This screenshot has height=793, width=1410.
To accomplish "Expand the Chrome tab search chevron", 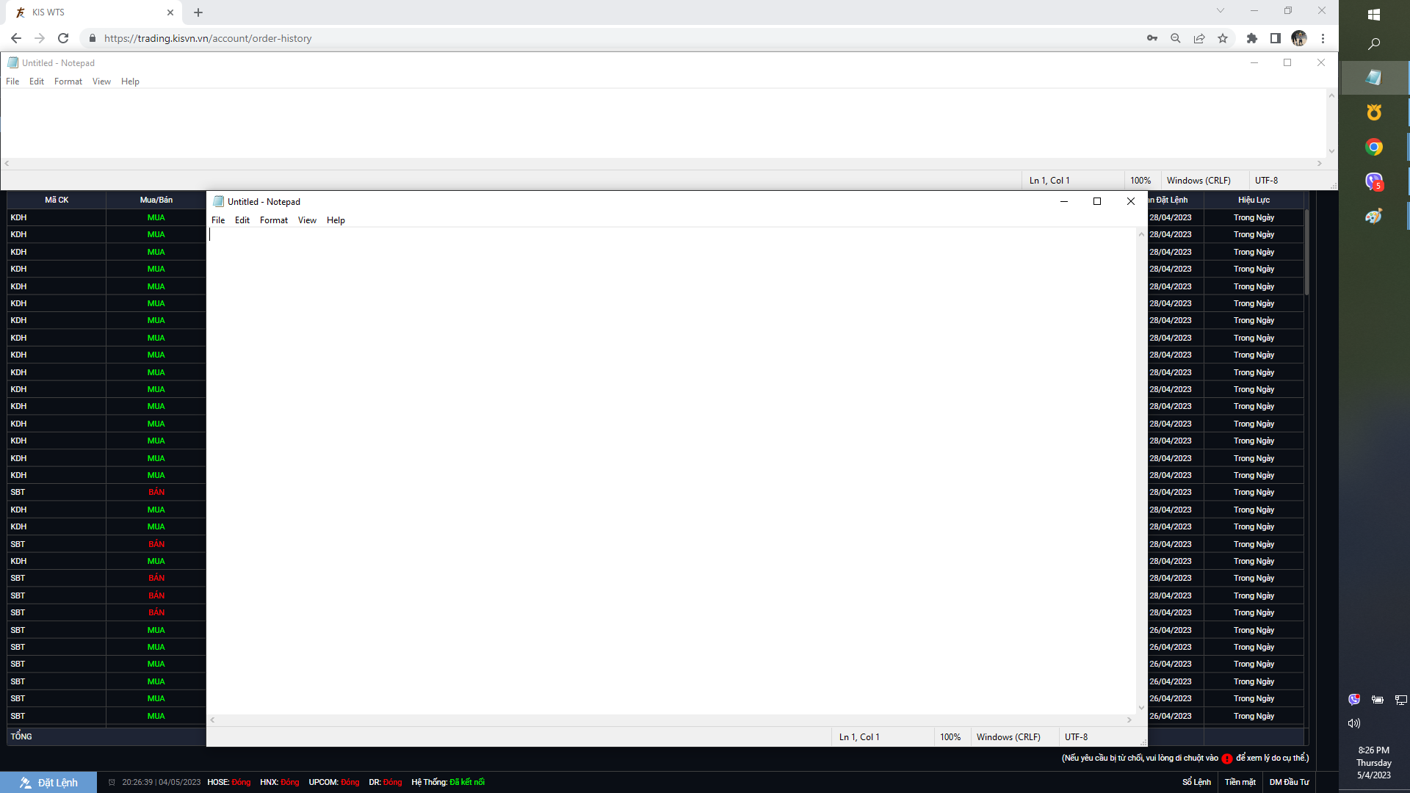I will click(x=1221, y=11).
